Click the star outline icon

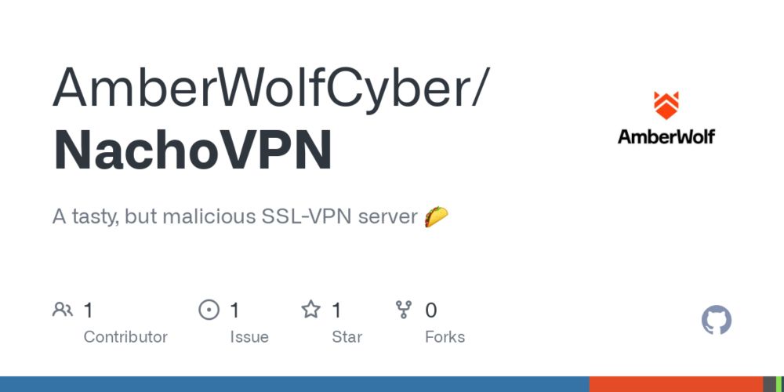[x=310, y=310]
